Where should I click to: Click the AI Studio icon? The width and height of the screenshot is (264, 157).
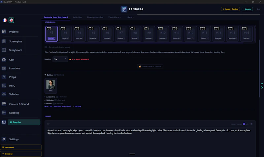(4, 122)
